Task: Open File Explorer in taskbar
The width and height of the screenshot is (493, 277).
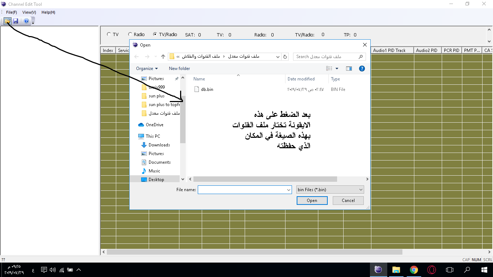Action: pos(396,269)
